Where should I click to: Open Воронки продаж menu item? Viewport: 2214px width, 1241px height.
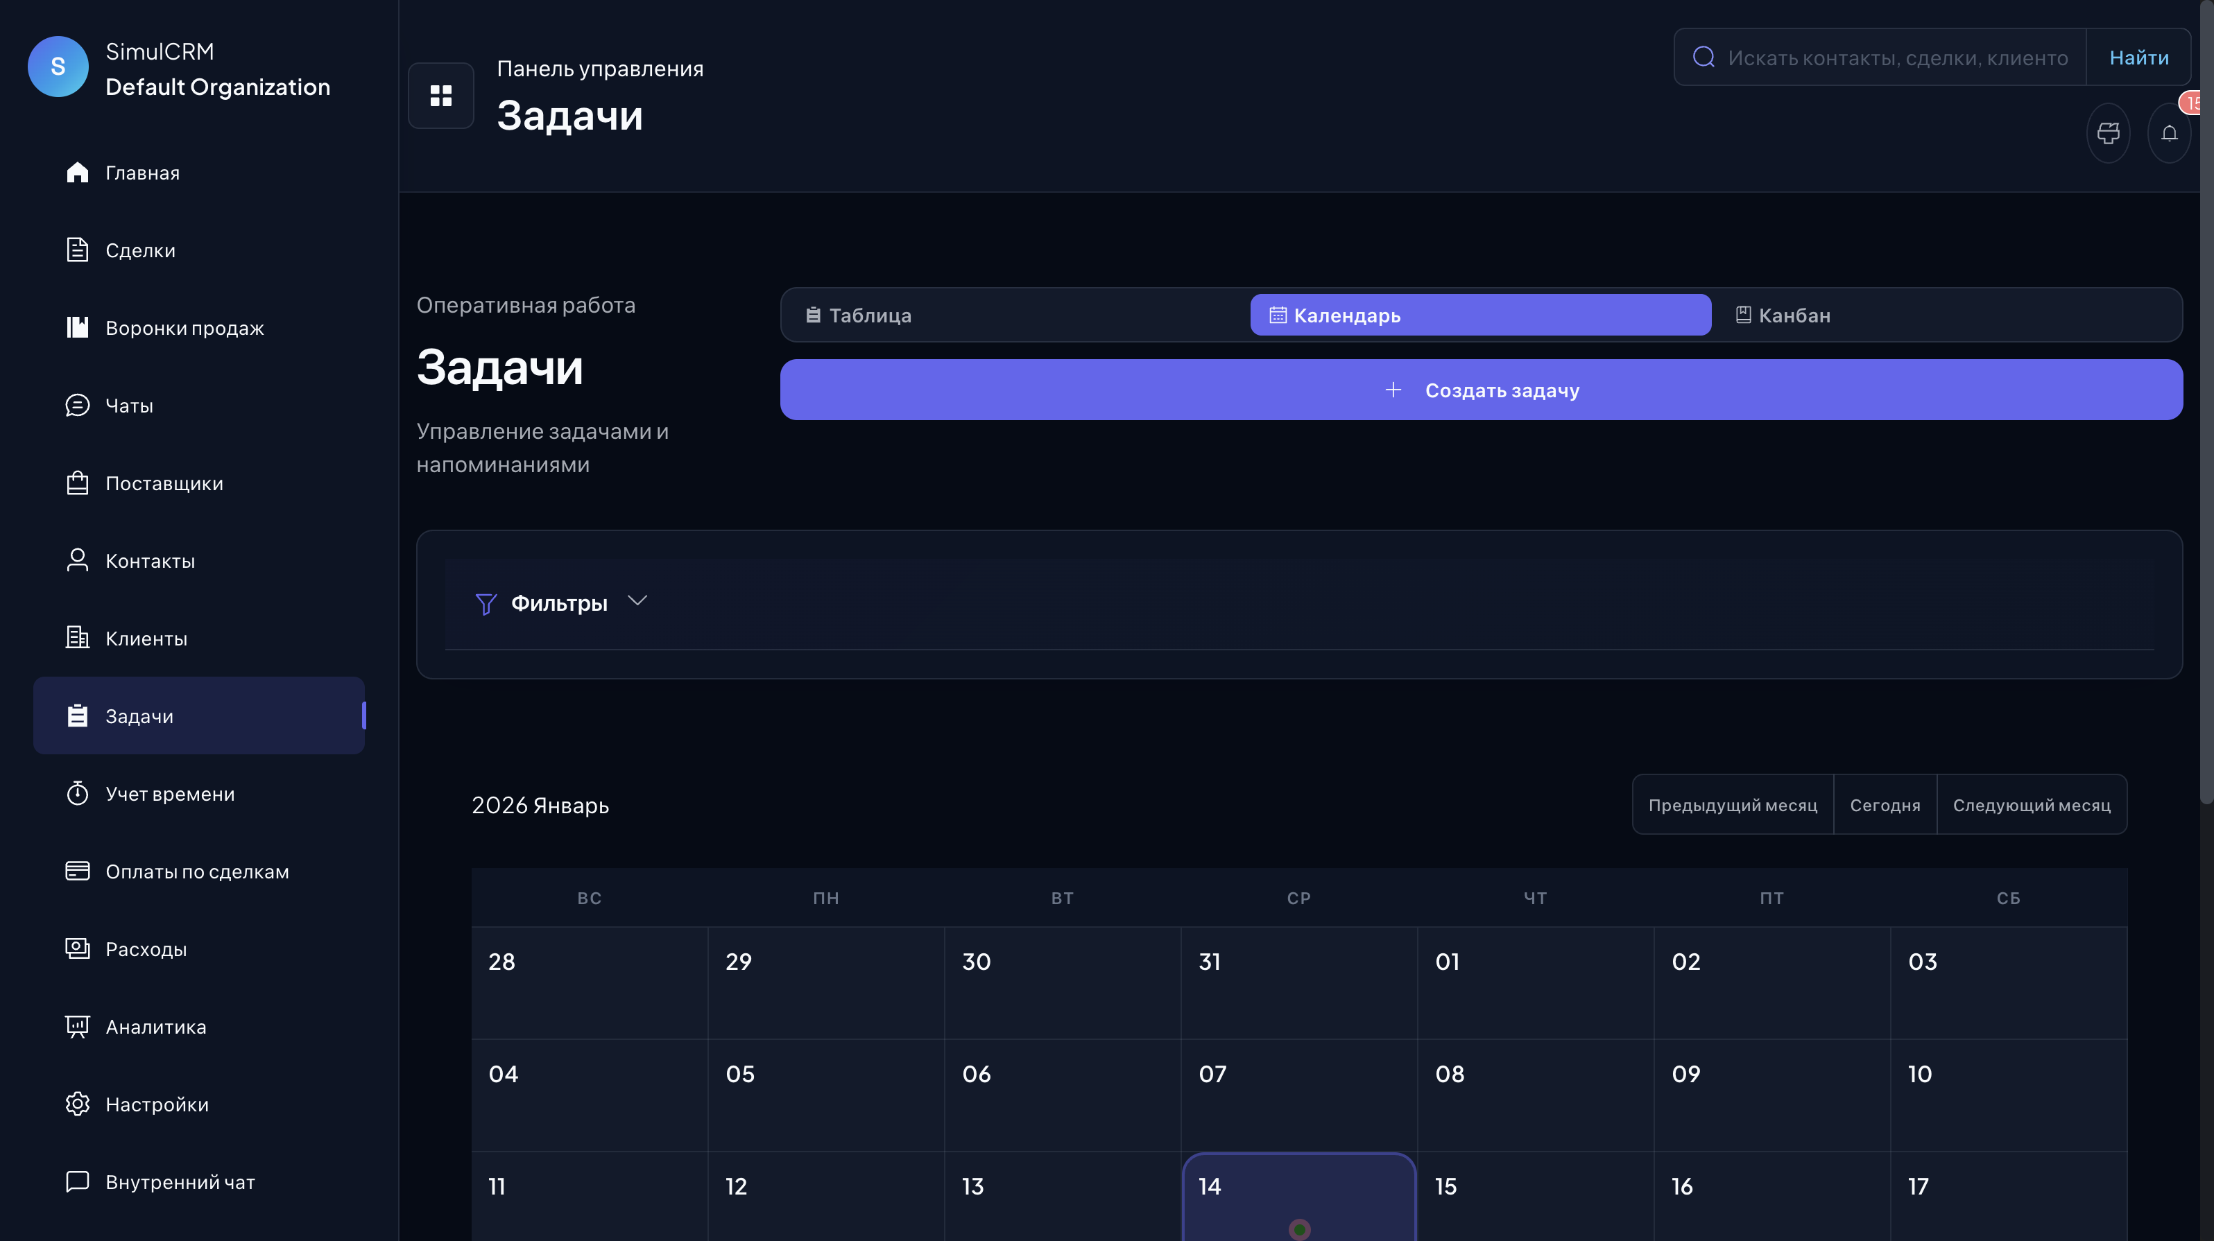pos(198,328)
